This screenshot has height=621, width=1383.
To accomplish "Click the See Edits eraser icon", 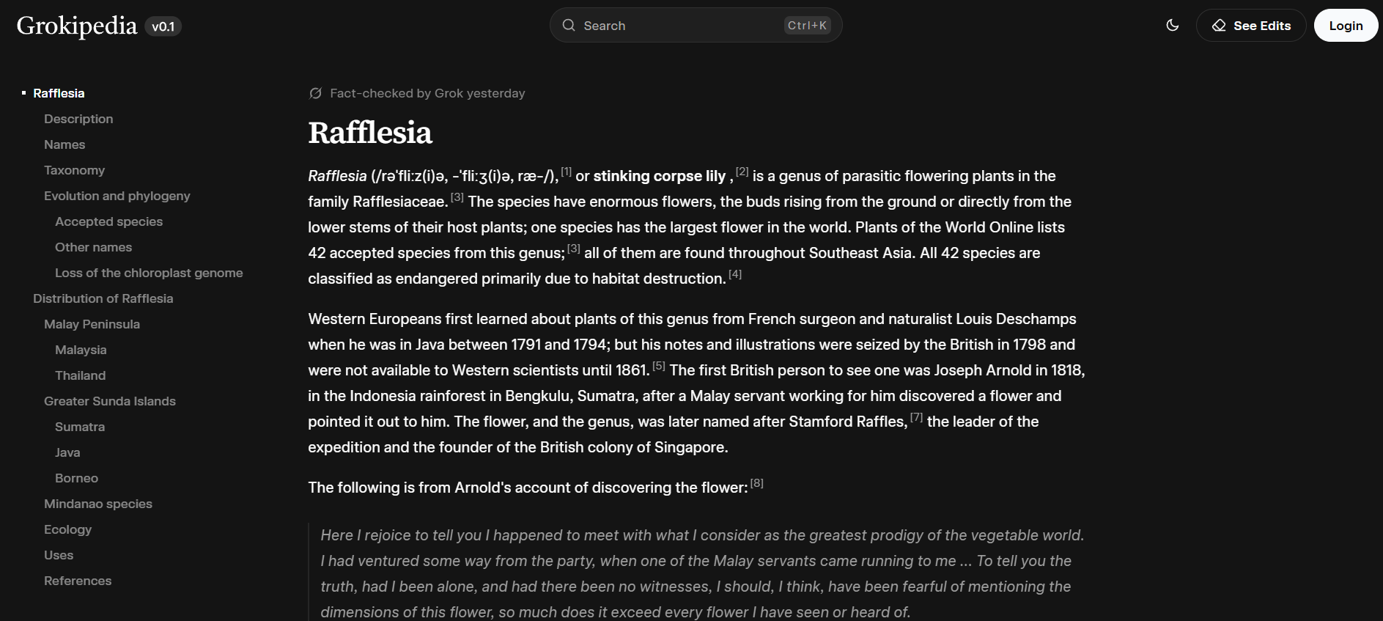I will point(1219,26).
